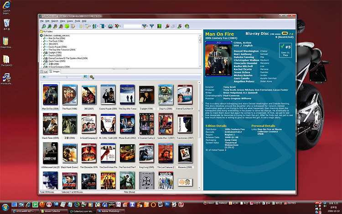Viewport: 342px width, 214px height.
Task: Click the red-green pin icon before the globe
Action: tap(180, 26)
